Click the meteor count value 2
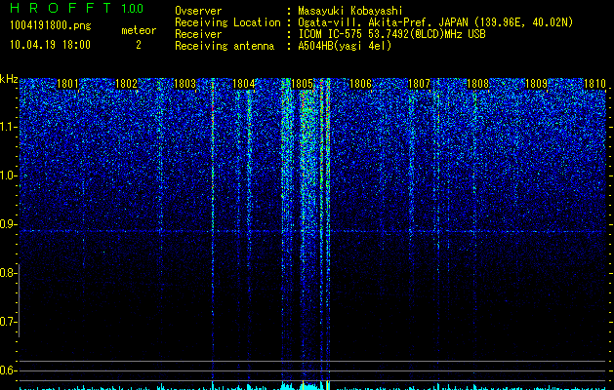This screenshot has width=614, height=390. (139, 45)
